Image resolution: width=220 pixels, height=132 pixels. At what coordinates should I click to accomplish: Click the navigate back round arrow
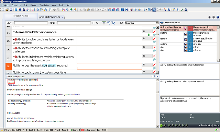tap(209, 17)
